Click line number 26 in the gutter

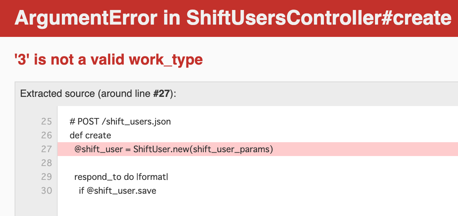[46, 135]
